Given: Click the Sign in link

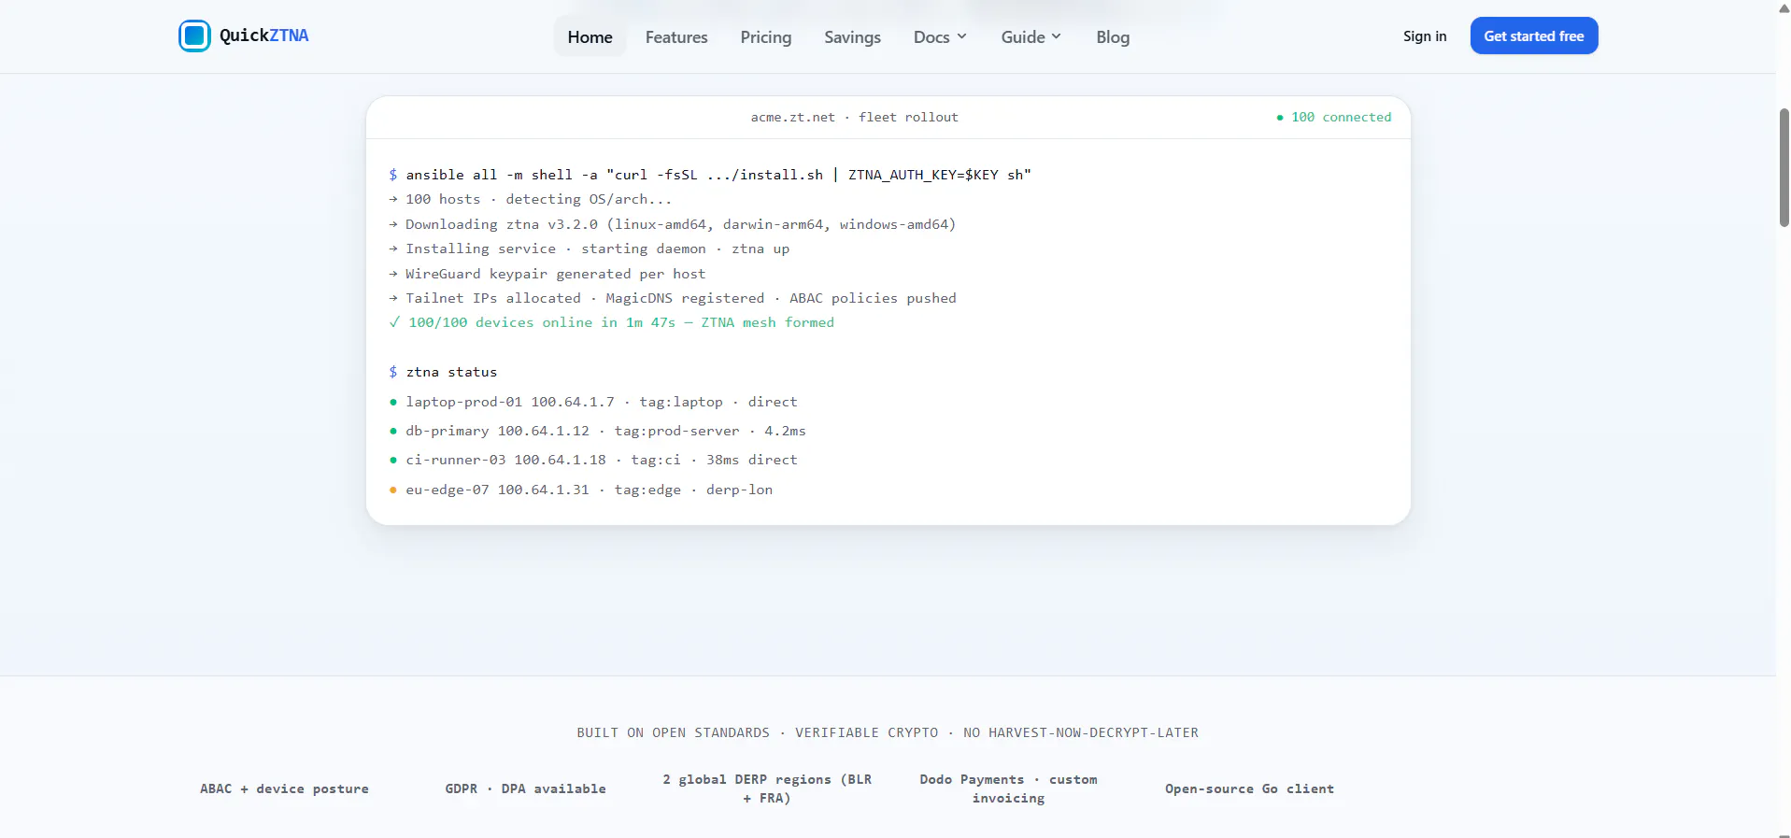Looking at the screenshot, I should click(x=1424, y=36).
